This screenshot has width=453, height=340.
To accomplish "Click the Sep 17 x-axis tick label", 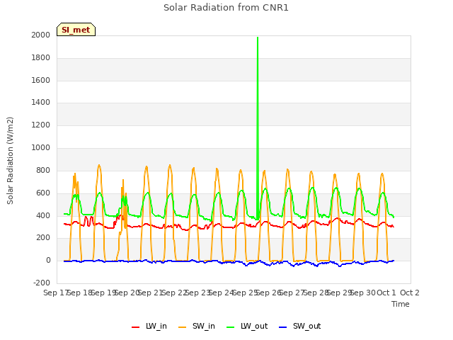I will pos(55,293).
